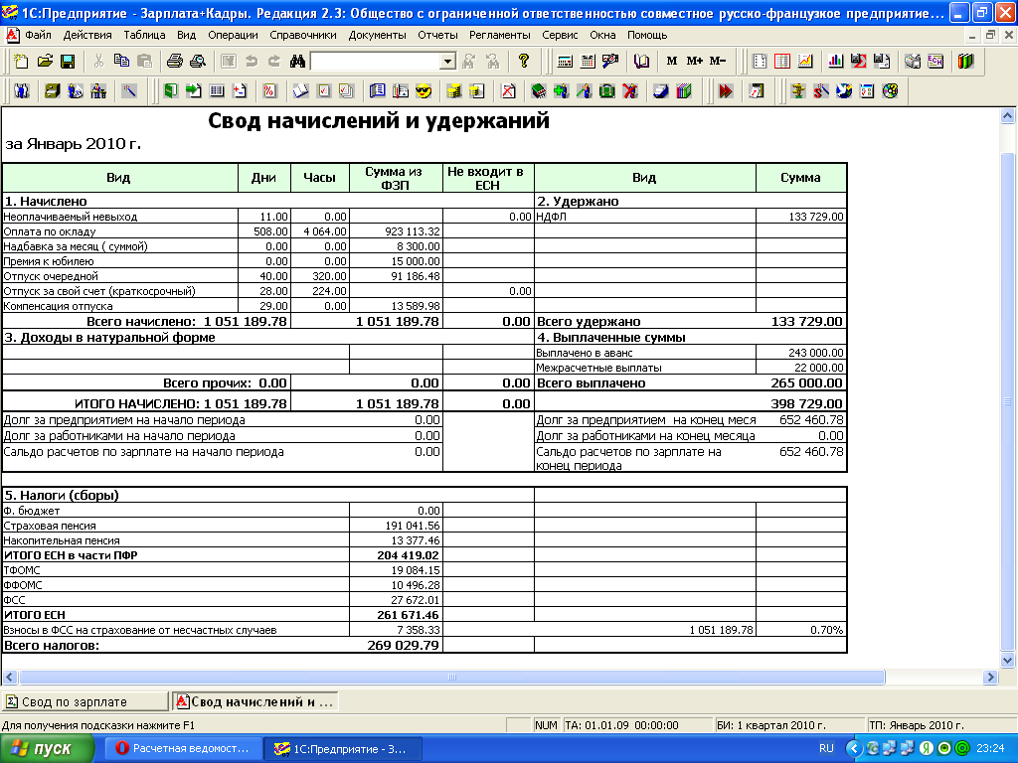Open the Операции menu
1018x763 pixels.
pyautogui.click(x=233, y=35)
